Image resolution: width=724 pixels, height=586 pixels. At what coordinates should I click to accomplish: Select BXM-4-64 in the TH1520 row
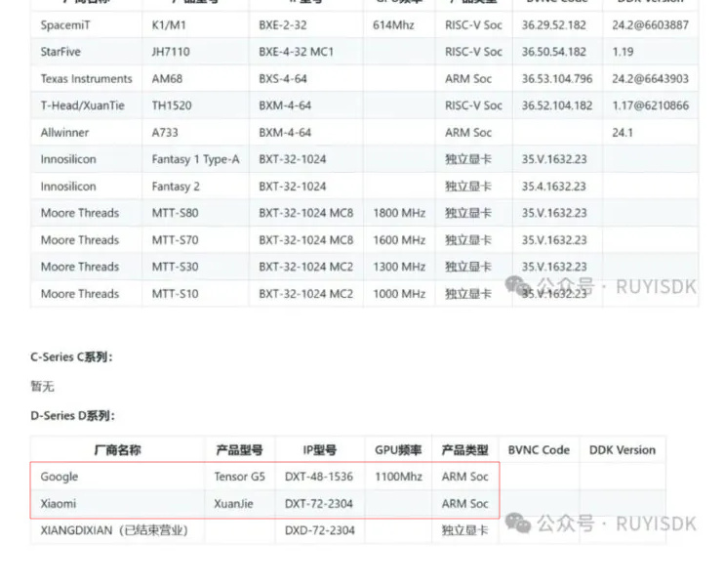[285, 105]
